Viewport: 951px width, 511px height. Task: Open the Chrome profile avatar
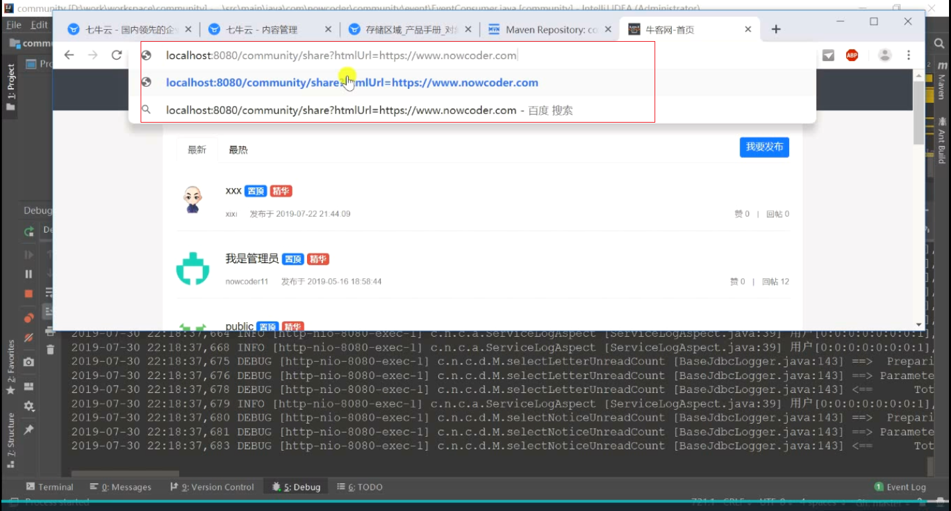885,55
